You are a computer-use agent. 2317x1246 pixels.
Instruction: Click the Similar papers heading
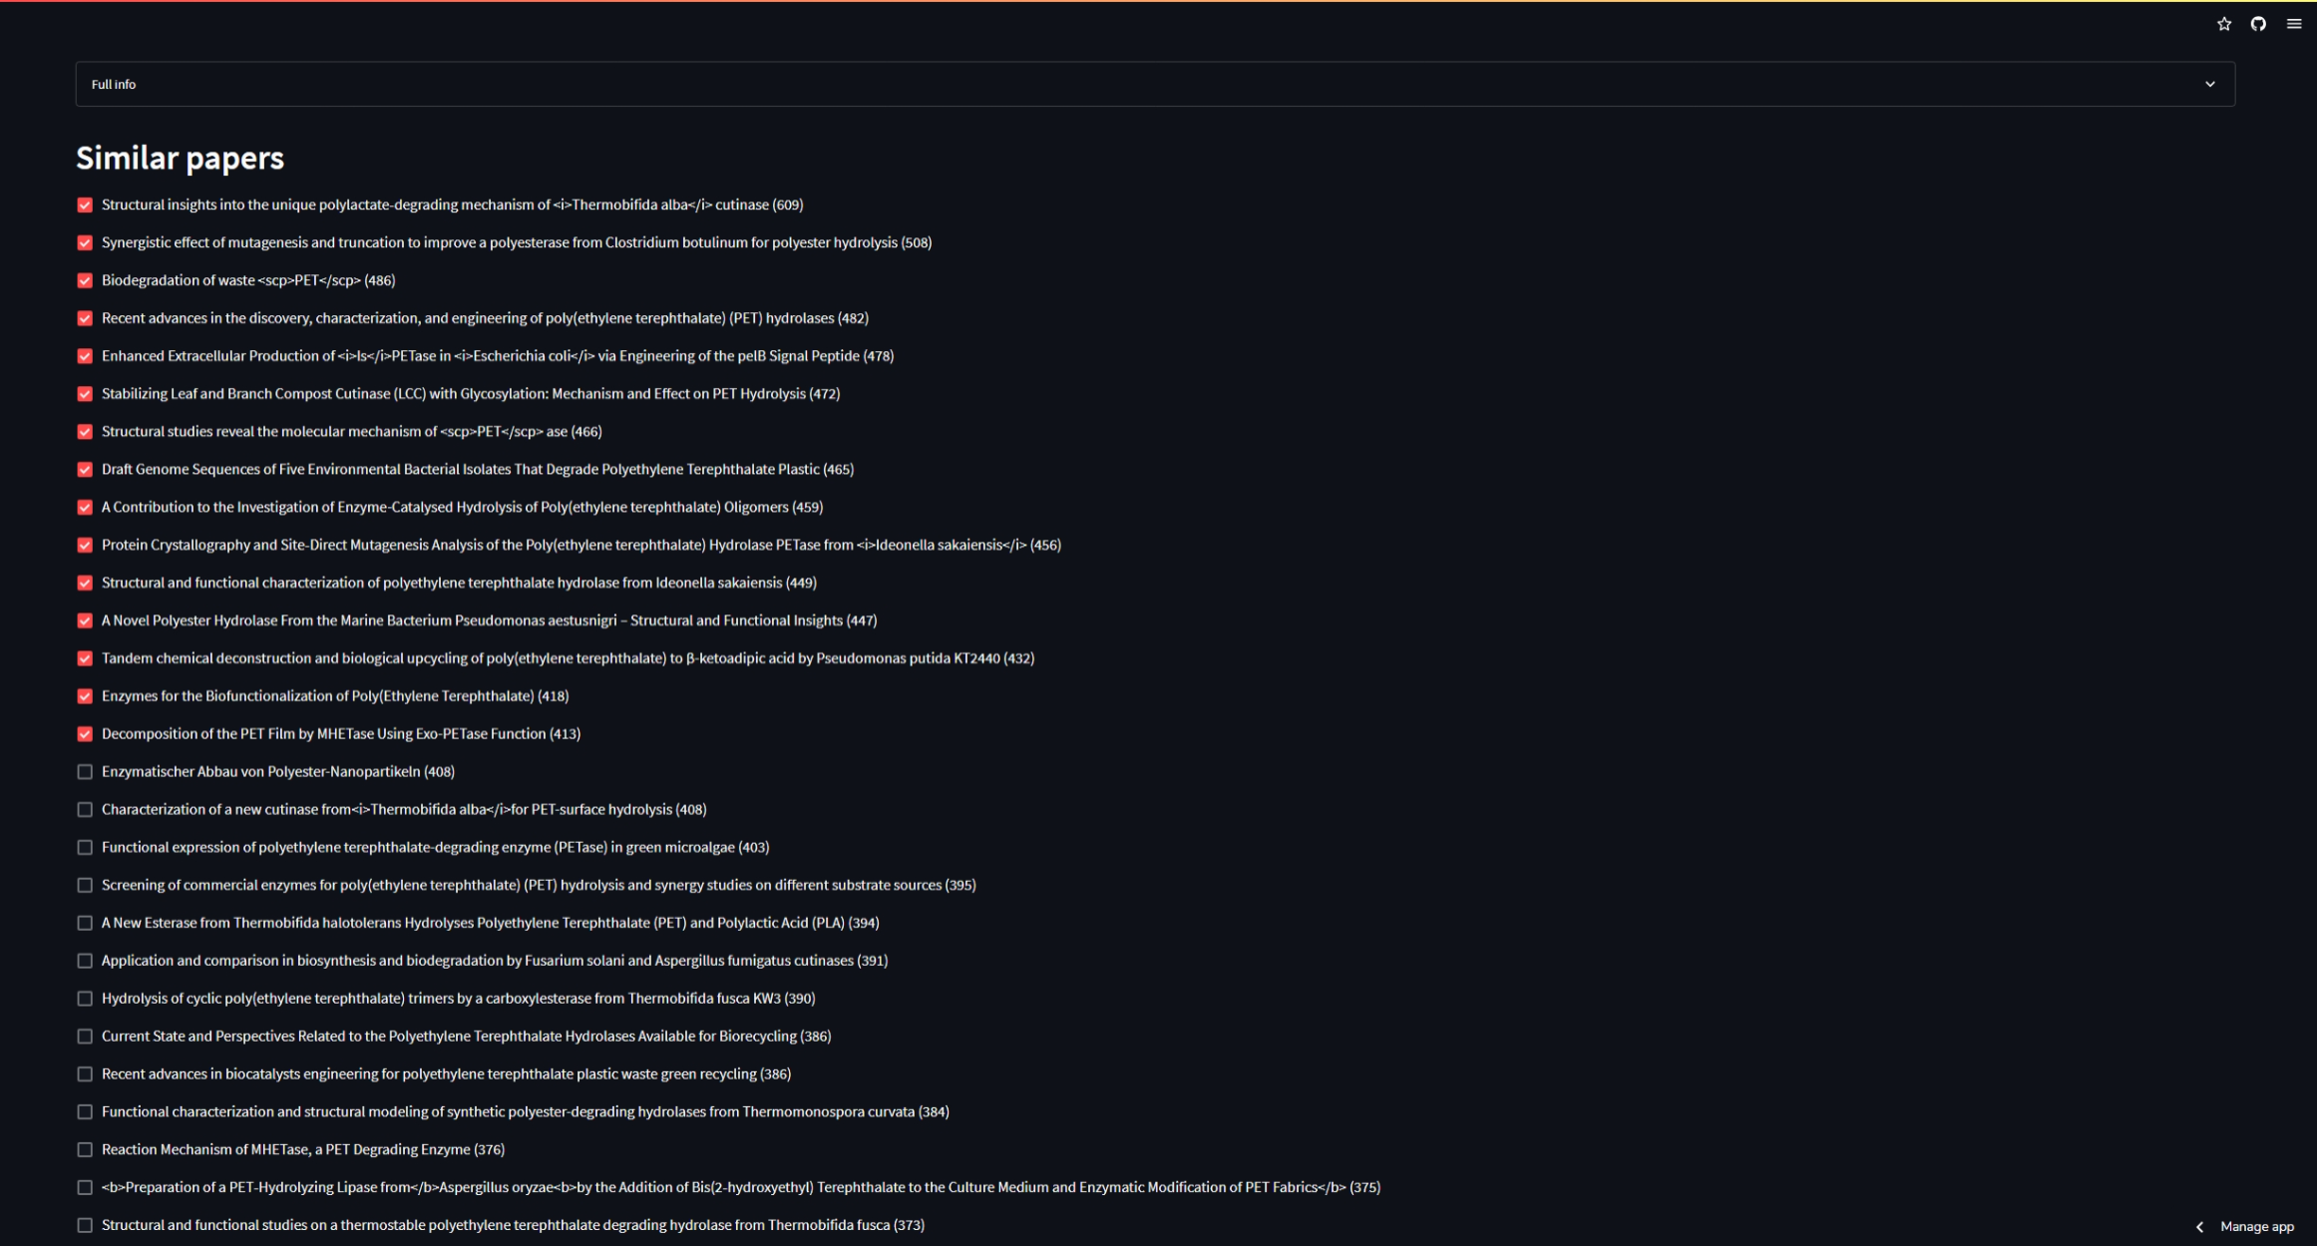click(x=180, y=158)
